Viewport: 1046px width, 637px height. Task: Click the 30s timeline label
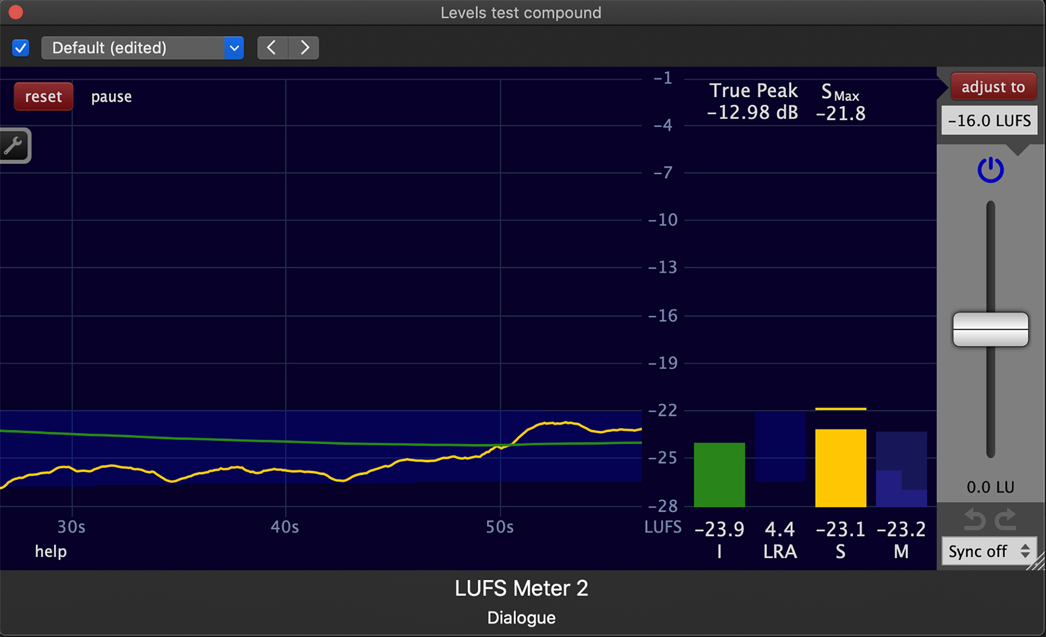71,527
